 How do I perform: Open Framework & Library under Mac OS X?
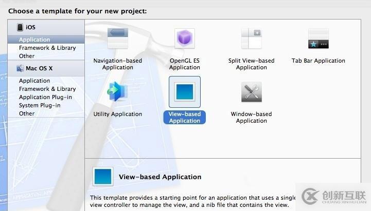(x=46, y=89)
